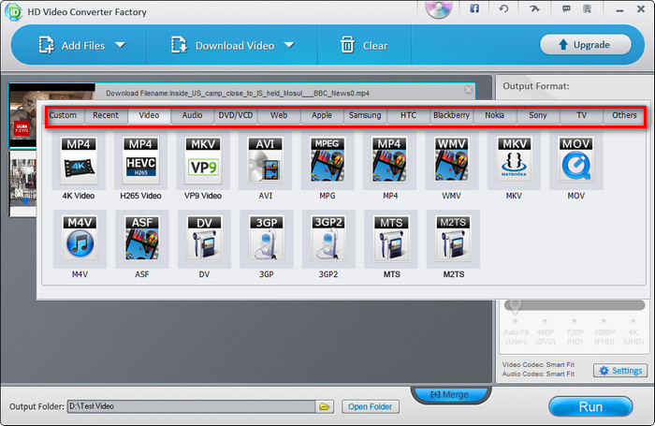Open the Facebook page icon
655x426 pixels.
pos(474,8)
